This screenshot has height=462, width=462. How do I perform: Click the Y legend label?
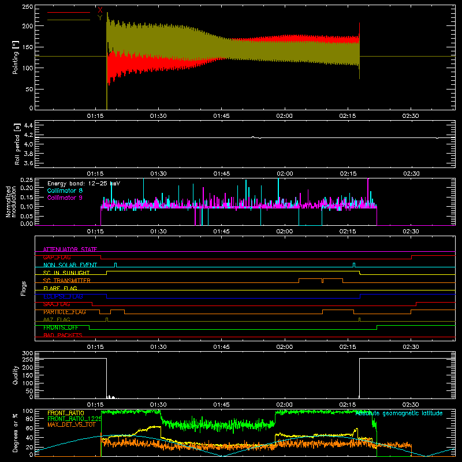[100, 18]
